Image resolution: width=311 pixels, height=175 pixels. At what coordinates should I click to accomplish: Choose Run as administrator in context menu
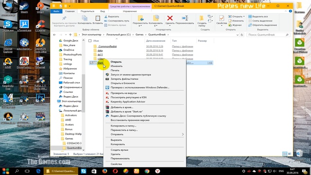(145, 74)
